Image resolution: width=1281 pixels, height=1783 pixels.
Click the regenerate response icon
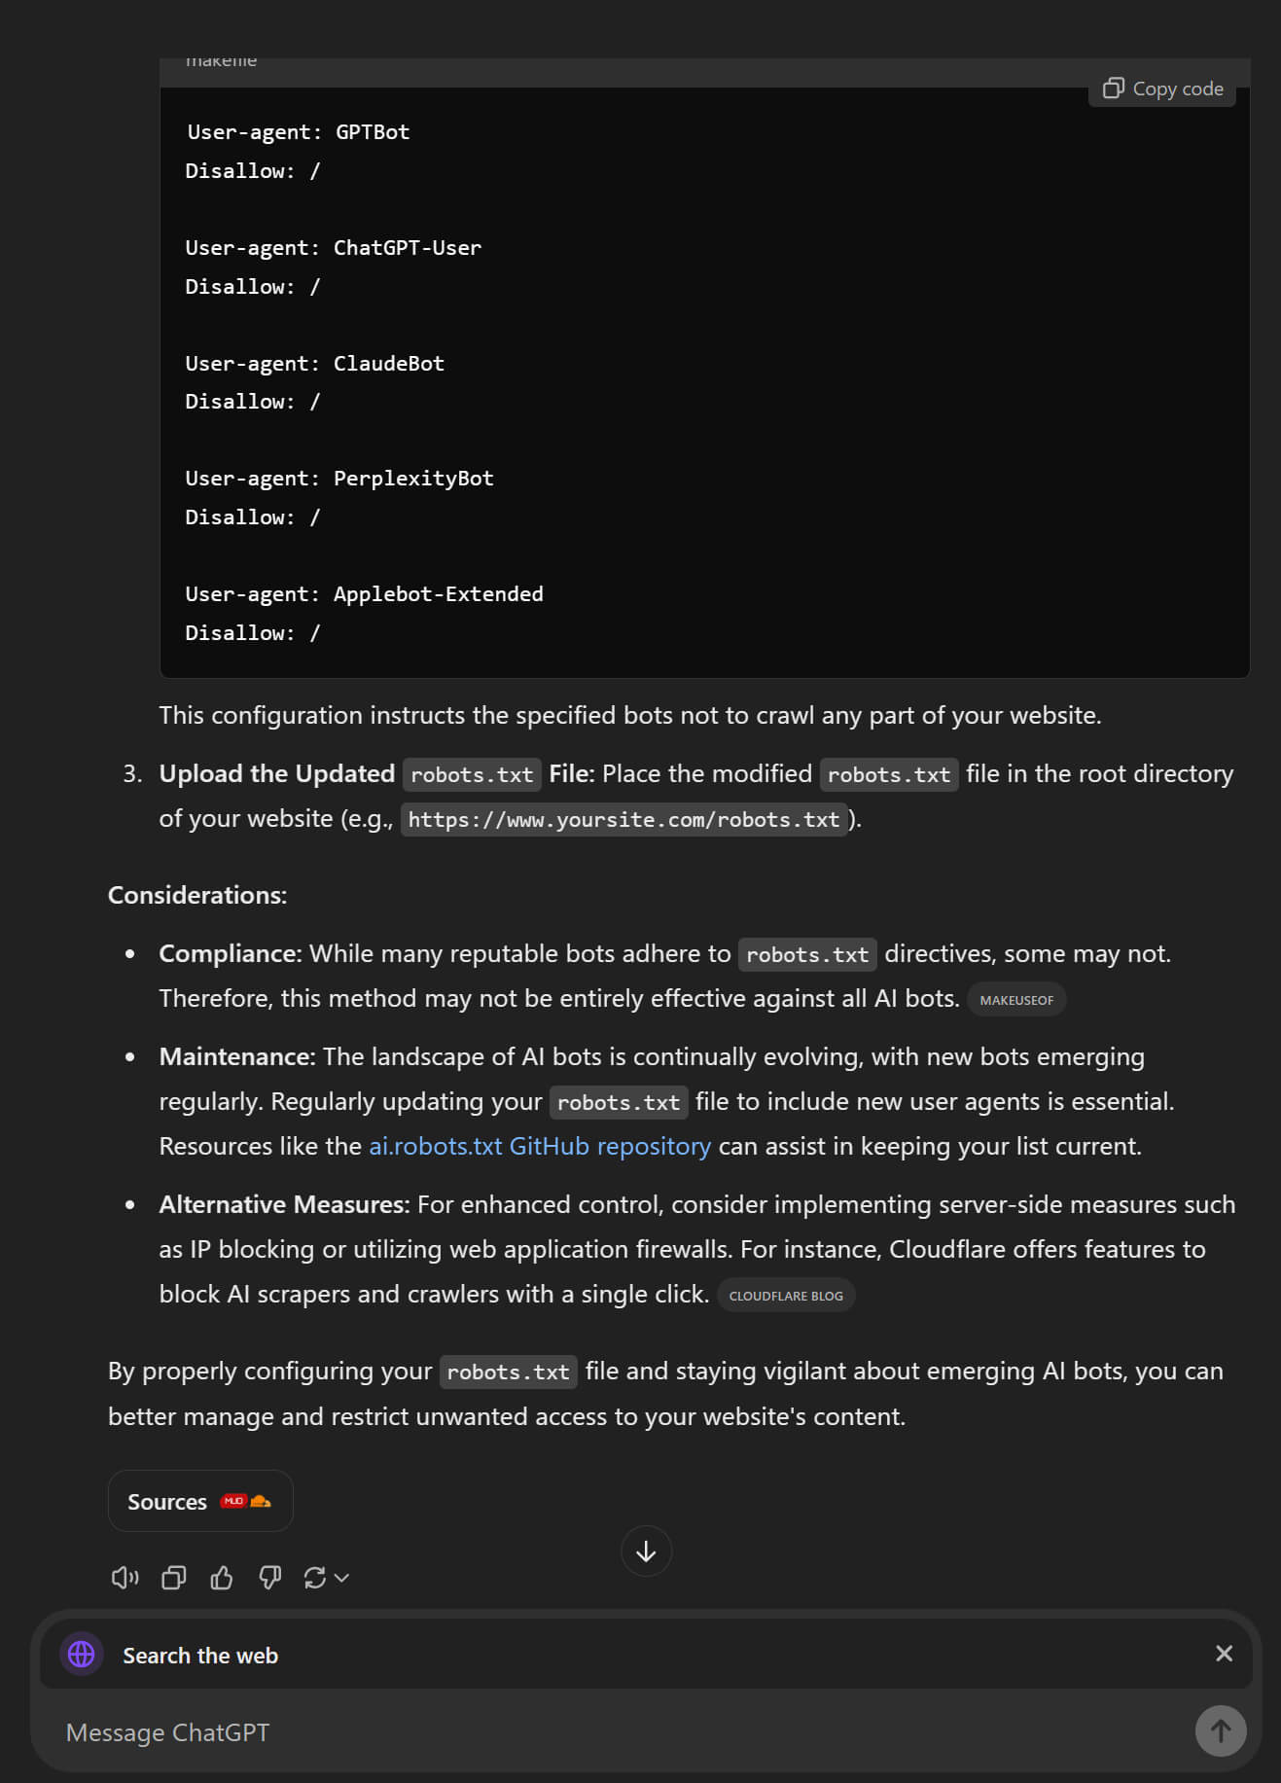pyautogui.click(x=314, y=1578)
